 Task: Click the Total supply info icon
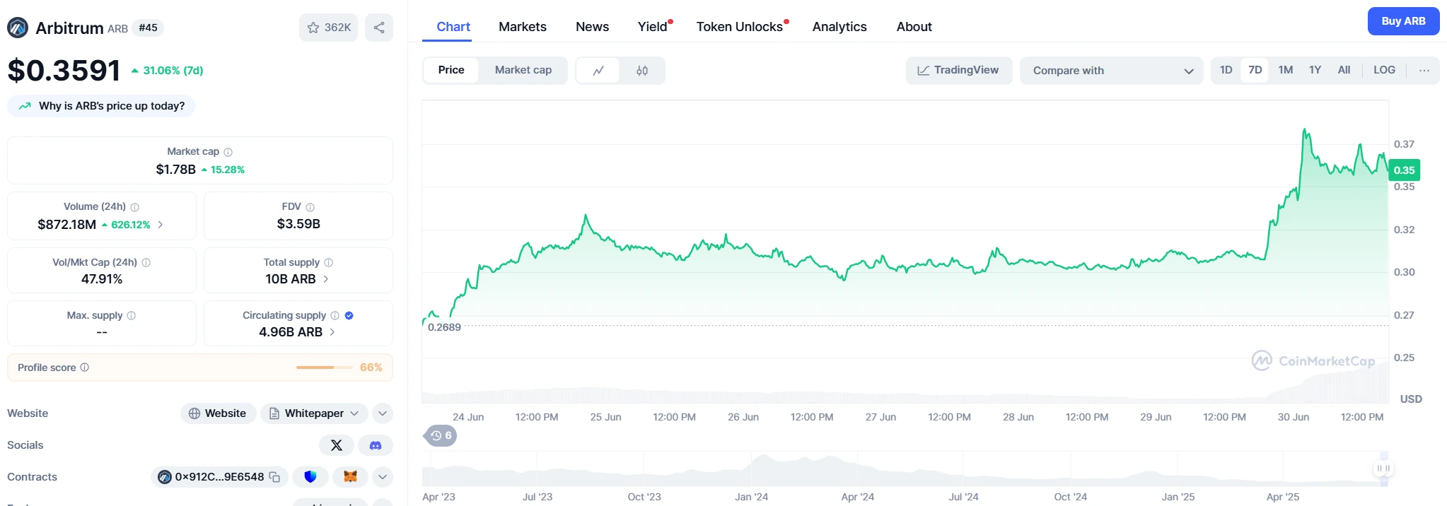(x=328, y=262)
